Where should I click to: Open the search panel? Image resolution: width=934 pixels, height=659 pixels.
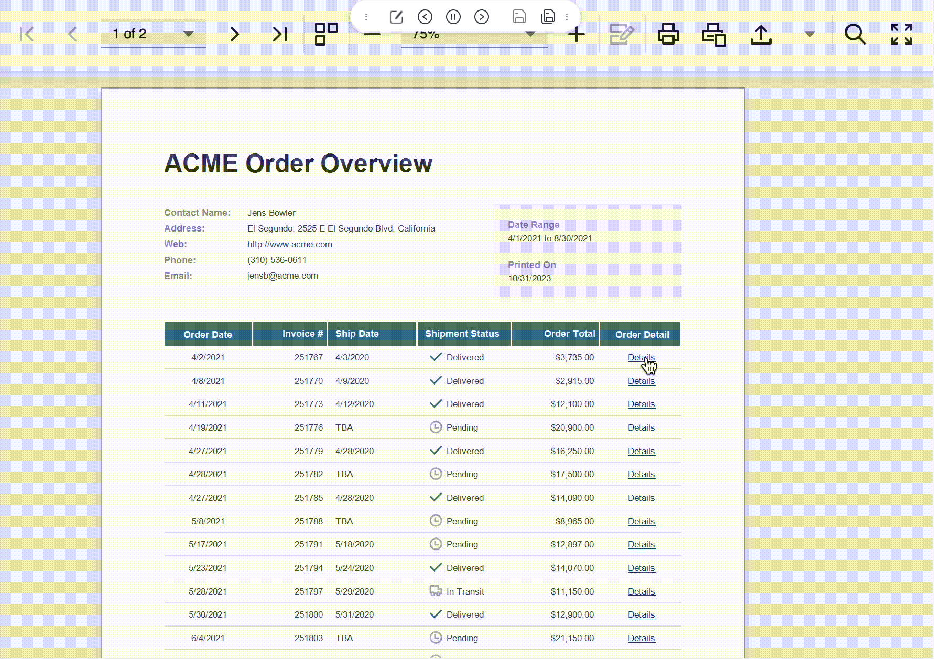[854, 35]
